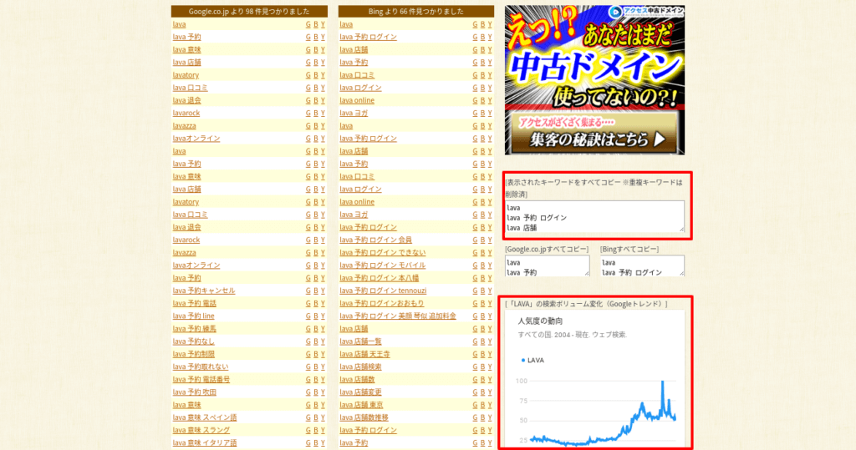Open the 'lava 予約キャンセル' keyword link

click(x=204, y=291)
